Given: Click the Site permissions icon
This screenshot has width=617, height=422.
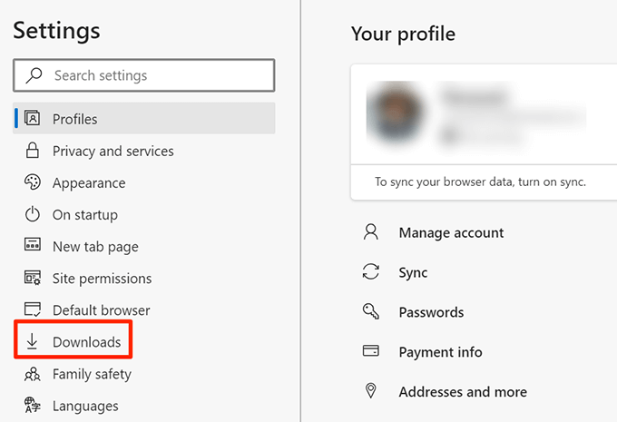Looking at the screenshot, I should pos(33,279).
